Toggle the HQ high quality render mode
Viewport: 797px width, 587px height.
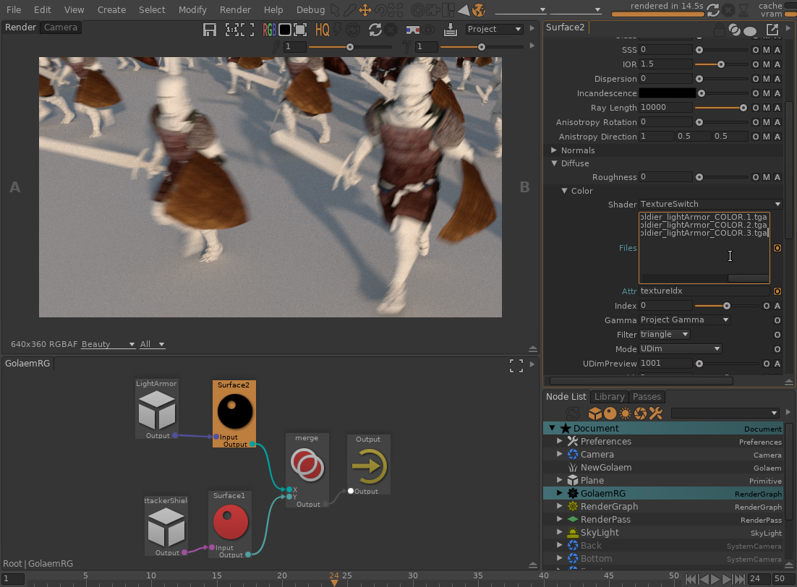pos(322,30)
